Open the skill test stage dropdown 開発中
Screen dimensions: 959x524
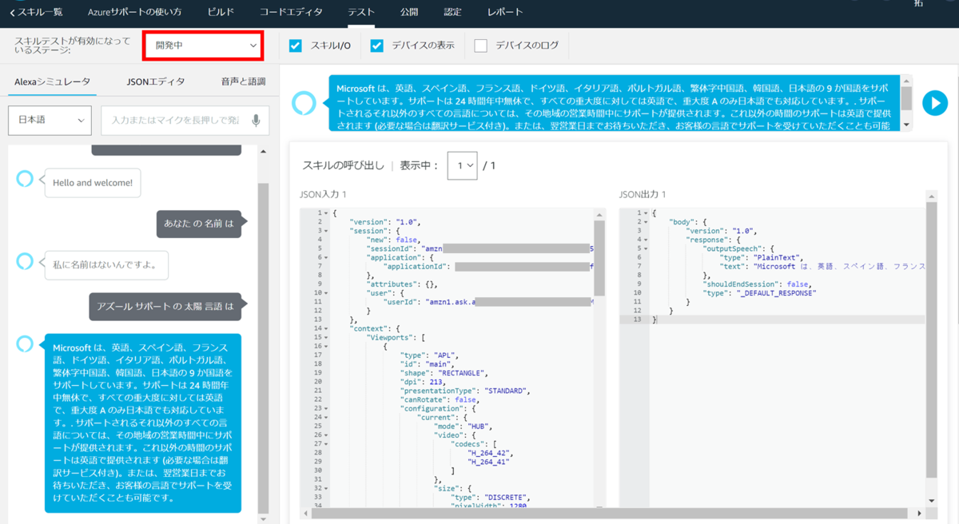[x=204, y=46]
